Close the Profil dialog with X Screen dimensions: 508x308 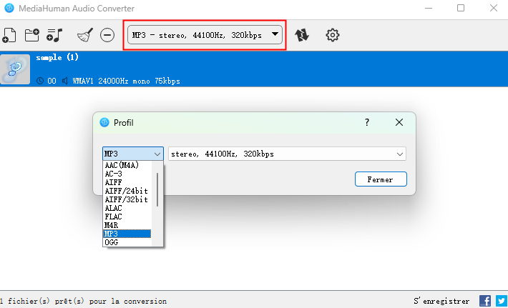tap(399, 122)
